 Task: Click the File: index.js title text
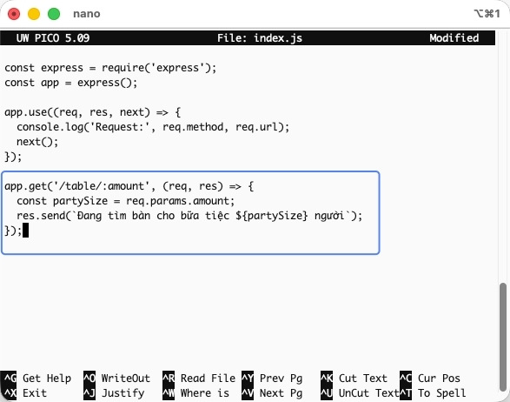coord(260,38)
